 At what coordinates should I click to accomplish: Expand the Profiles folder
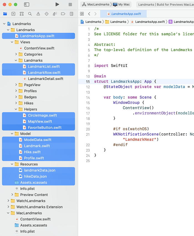click(x=16, y=91)
